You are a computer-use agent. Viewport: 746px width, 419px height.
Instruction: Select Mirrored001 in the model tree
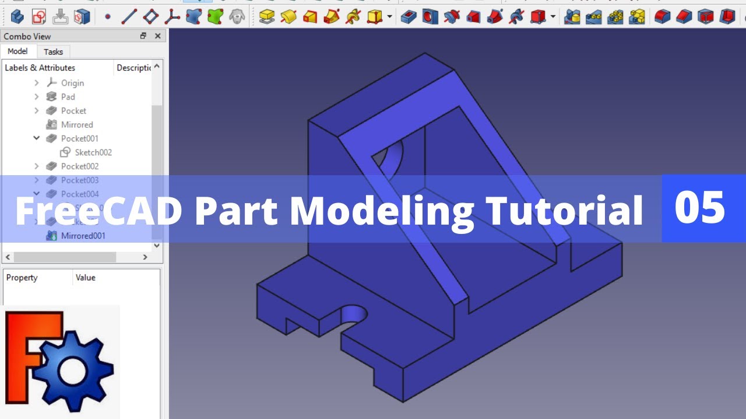click(83, 236)
